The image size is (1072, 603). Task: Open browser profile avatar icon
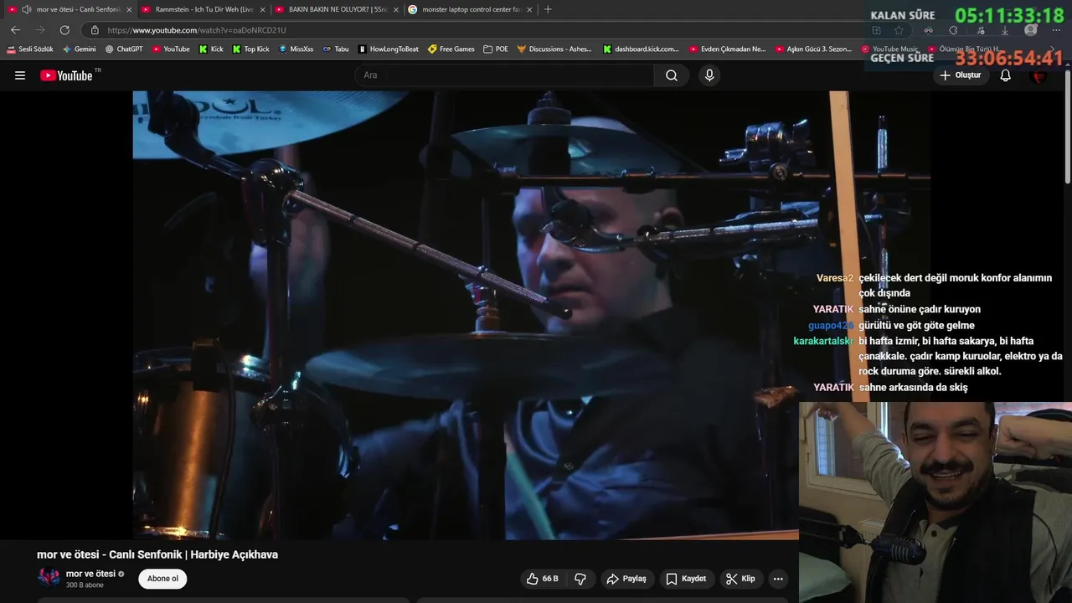pos(1031,30)
